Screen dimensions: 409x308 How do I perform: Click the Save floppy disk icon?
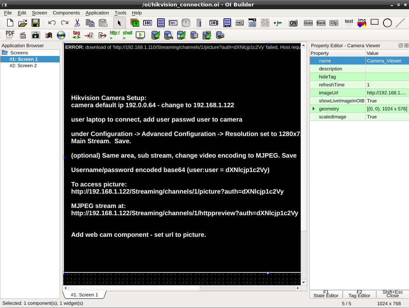(36, 23)
